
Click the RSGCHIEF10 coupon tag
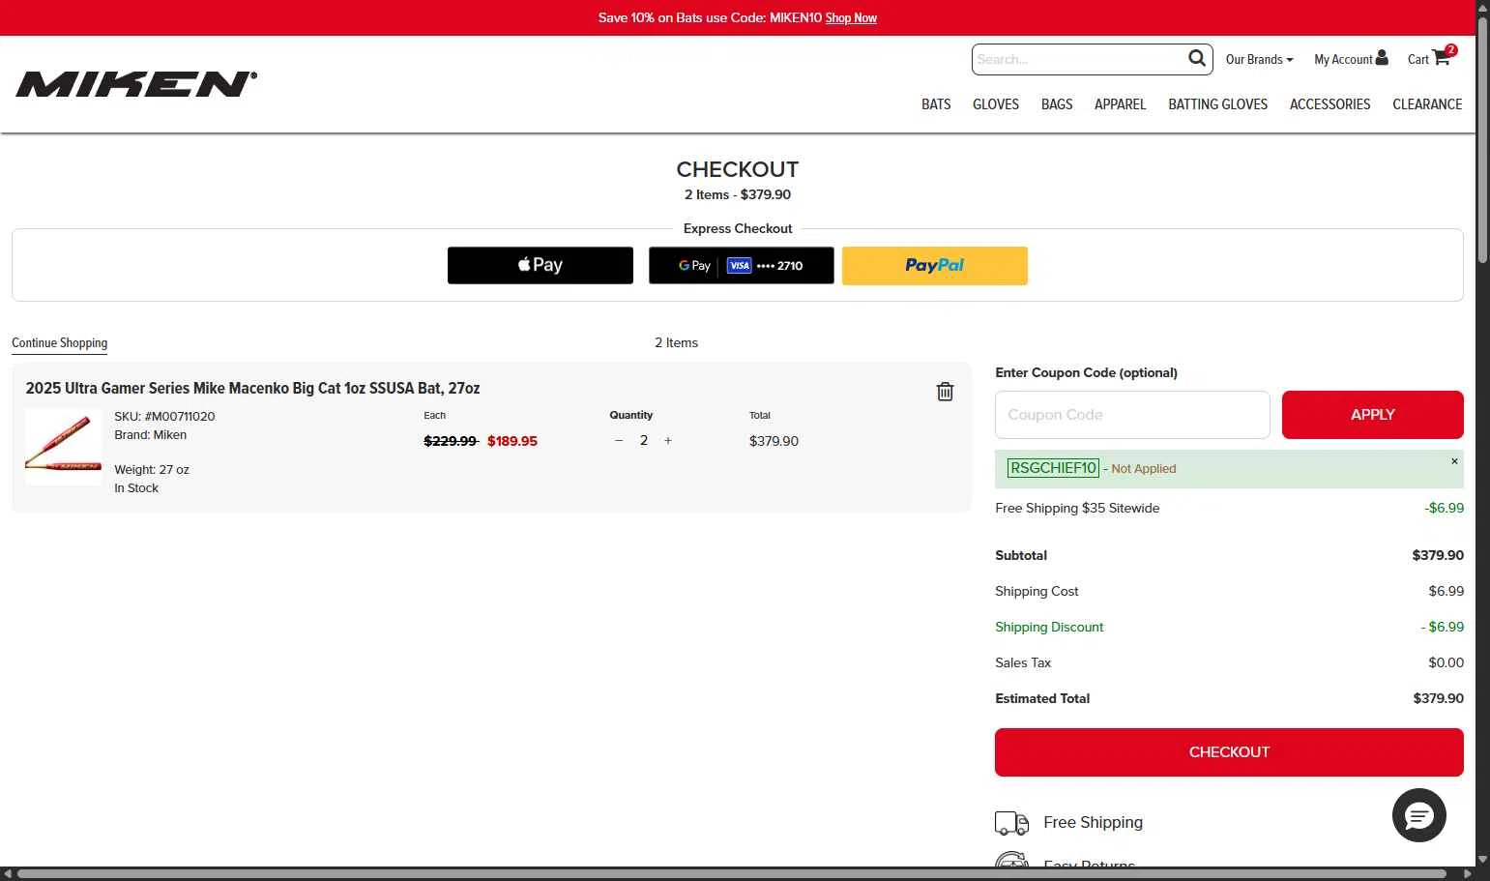point(1053,468)
